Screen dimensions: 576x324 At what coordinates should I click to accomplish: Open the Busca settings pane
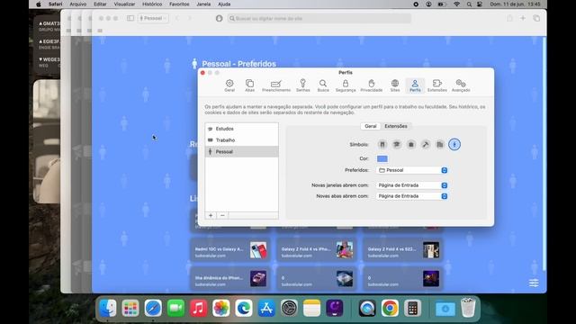(x=323, y=85)
